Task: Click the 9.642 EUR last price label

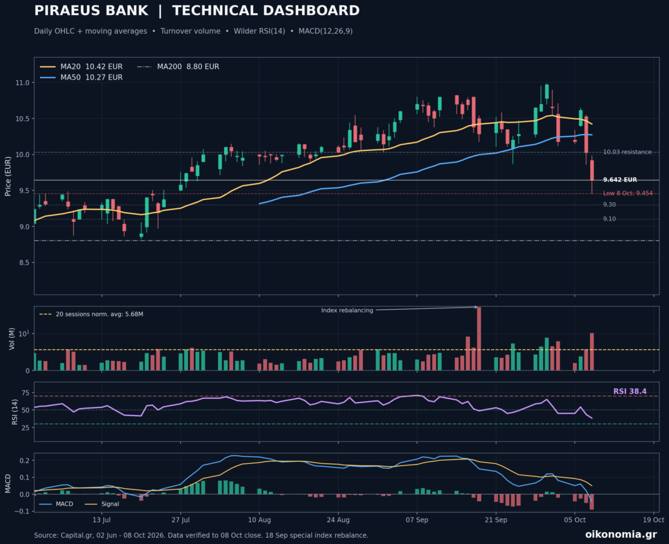Action: (620, 180)
